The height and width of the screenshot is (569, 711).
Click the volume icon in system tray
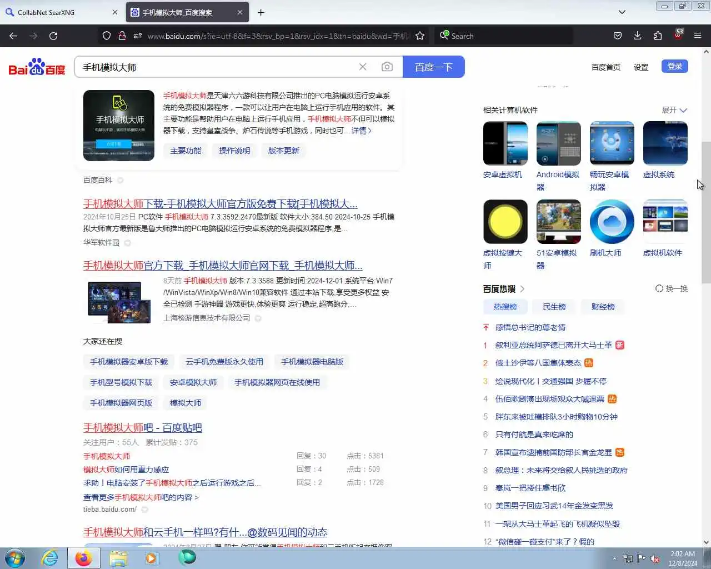pyautogui.click(x=655, y=558)
